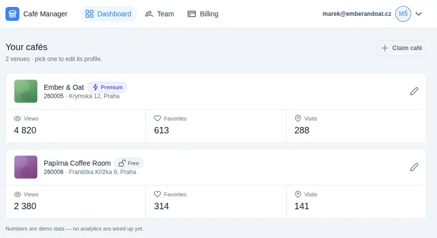Click the visits value 288
This screenshot has width=437, height=238.
pos(302,130)
